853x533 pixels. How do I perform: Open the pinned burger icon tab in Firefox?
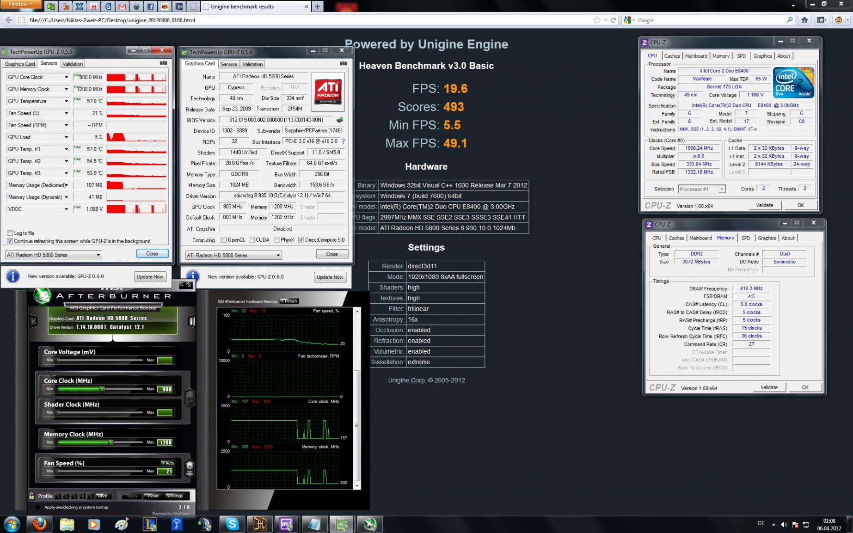(x=165, y=6)
